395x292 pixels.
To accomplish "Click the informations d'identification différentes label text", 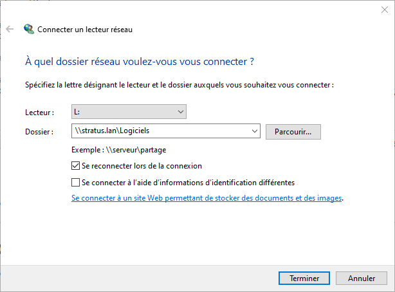I will (188, 183).
